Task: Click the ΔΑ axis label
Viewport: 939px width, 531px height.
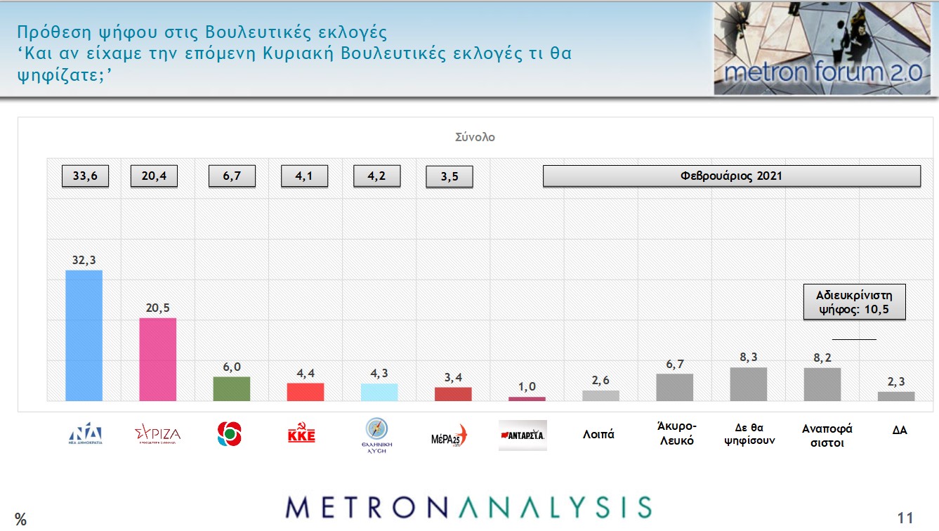Action: click(900, 430)
